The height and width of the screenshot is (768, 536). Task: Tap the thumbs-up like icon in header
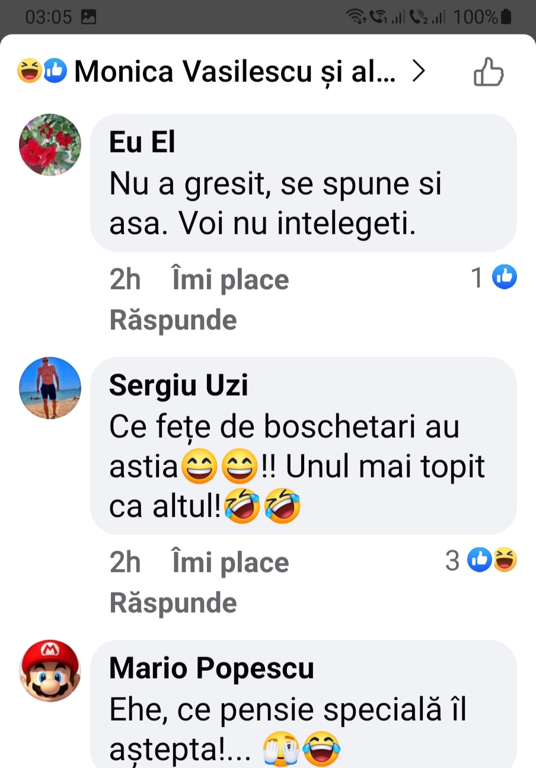[x=488, y=73]
